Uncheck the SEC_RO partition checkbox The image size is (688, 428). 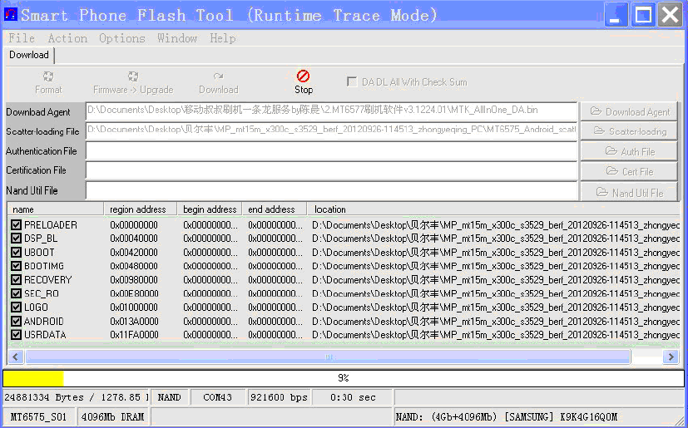17,294
